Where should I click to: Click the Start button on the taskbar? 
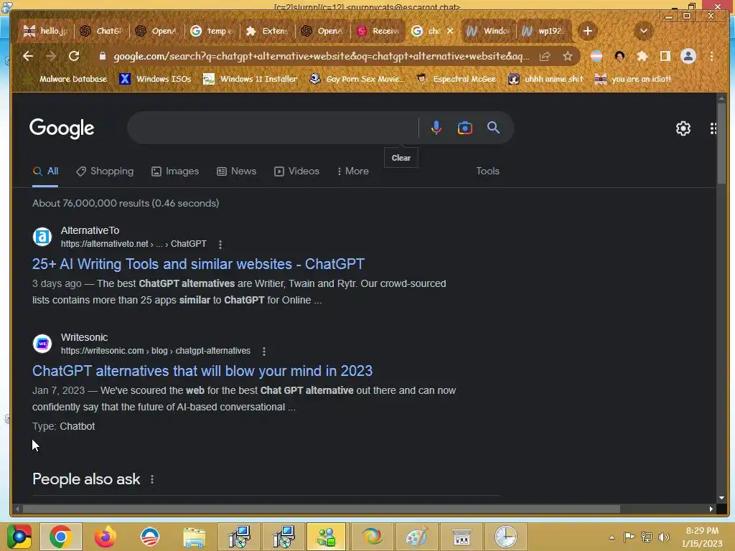pyautogui.click(x=19, y=537)
